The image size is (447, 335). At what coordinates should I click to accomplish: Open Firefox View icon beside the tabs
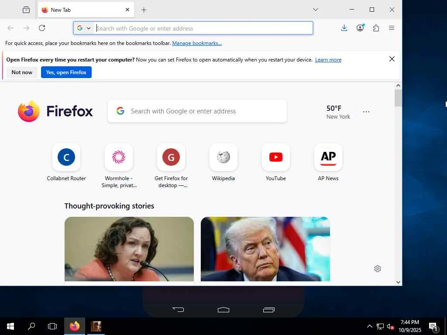coord(26,10)
